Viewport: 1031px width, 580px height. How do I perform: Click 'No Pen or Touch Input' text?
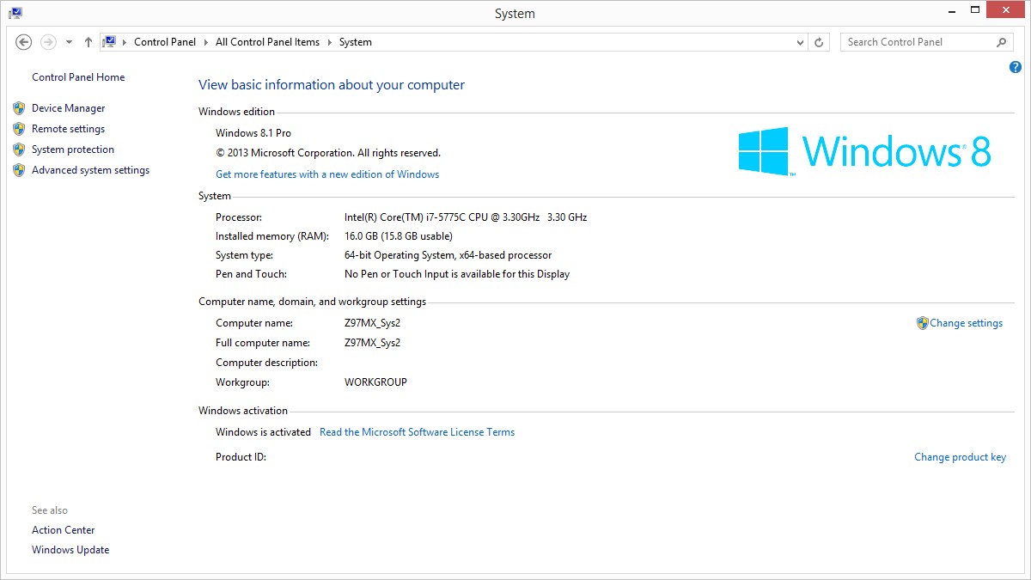coord(457,274)
